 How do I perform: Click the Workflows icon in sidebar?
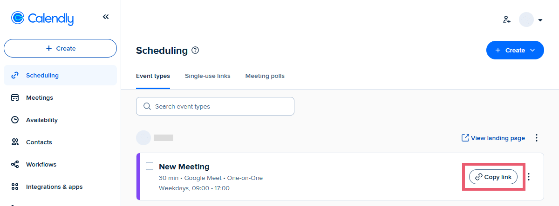coord(15,164)
